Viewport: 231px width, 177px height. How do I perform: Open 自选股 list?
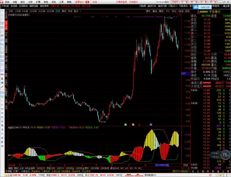click(x=14, y=6)
